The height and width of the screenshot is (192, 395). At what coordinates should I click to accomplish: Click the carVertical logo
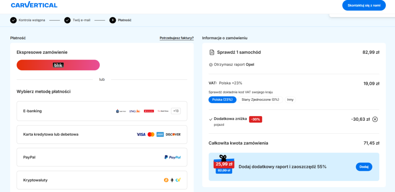point(34,5)
